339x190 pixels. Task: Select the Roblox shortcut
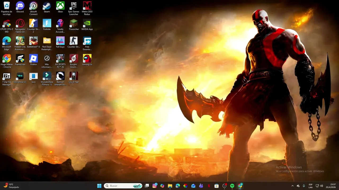(x=33, y=60)
